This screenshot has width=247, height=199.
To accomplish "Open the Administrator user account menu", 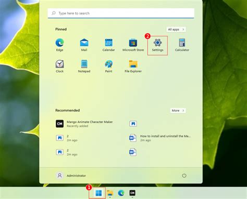I will coord(71,176).
